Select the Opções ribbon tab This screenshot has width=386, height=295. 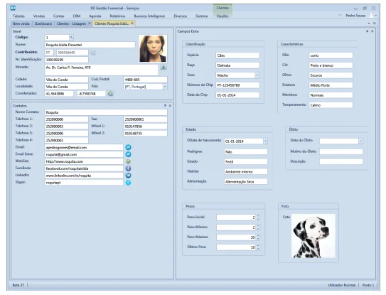pos(223,16)
